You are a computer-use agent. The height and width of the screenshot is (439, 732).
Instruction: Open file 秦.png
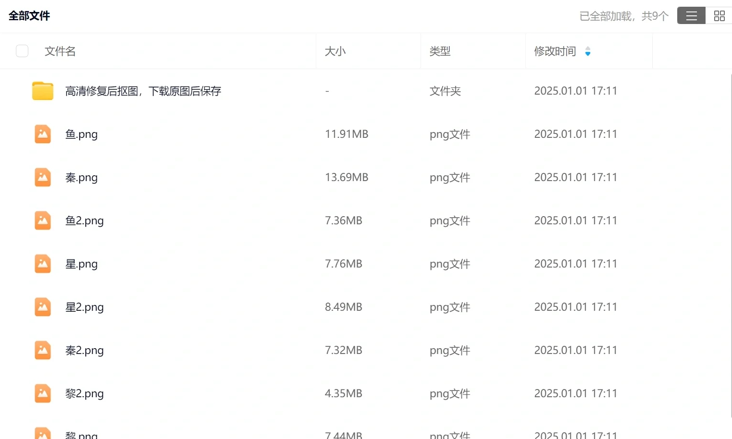(x=81, y=177)
